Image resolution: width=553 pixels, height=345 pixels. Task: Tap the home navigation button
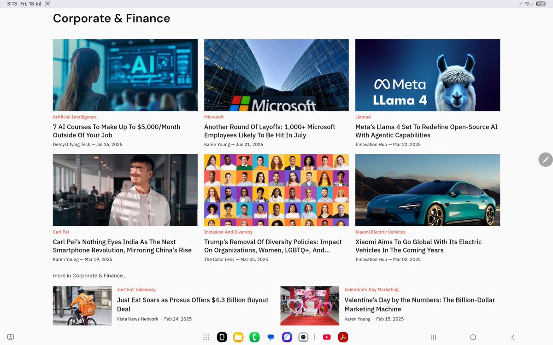473,337
